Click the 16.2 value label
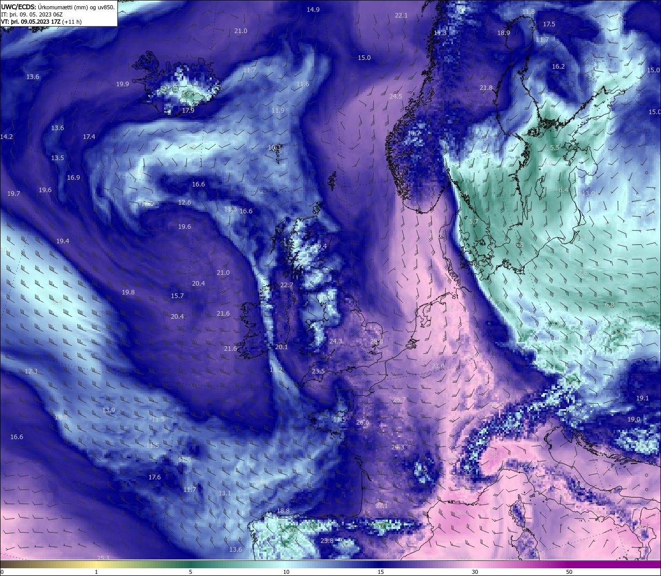 pyautogui.click(x=558, y=67)
